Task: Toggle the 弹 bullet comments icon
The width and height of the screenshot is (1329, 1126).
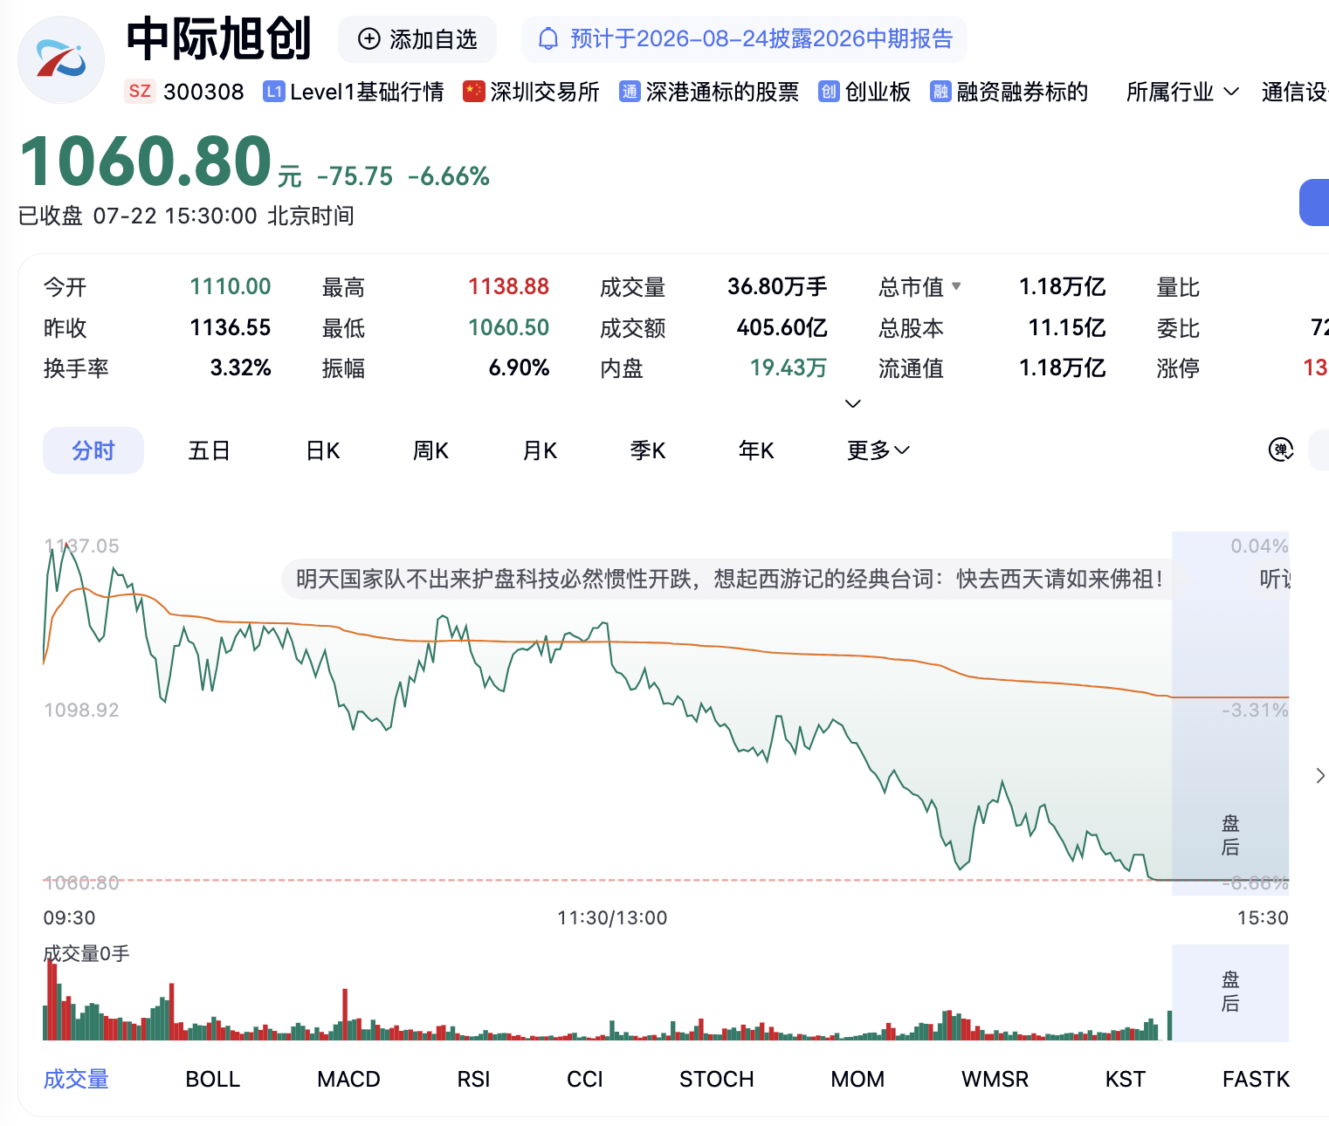Action: pyautogui.click(x=1281, y=450)
